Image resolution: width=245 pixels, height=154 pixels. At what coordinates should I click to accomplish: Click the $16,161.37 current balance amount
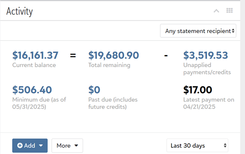point(35,55)
